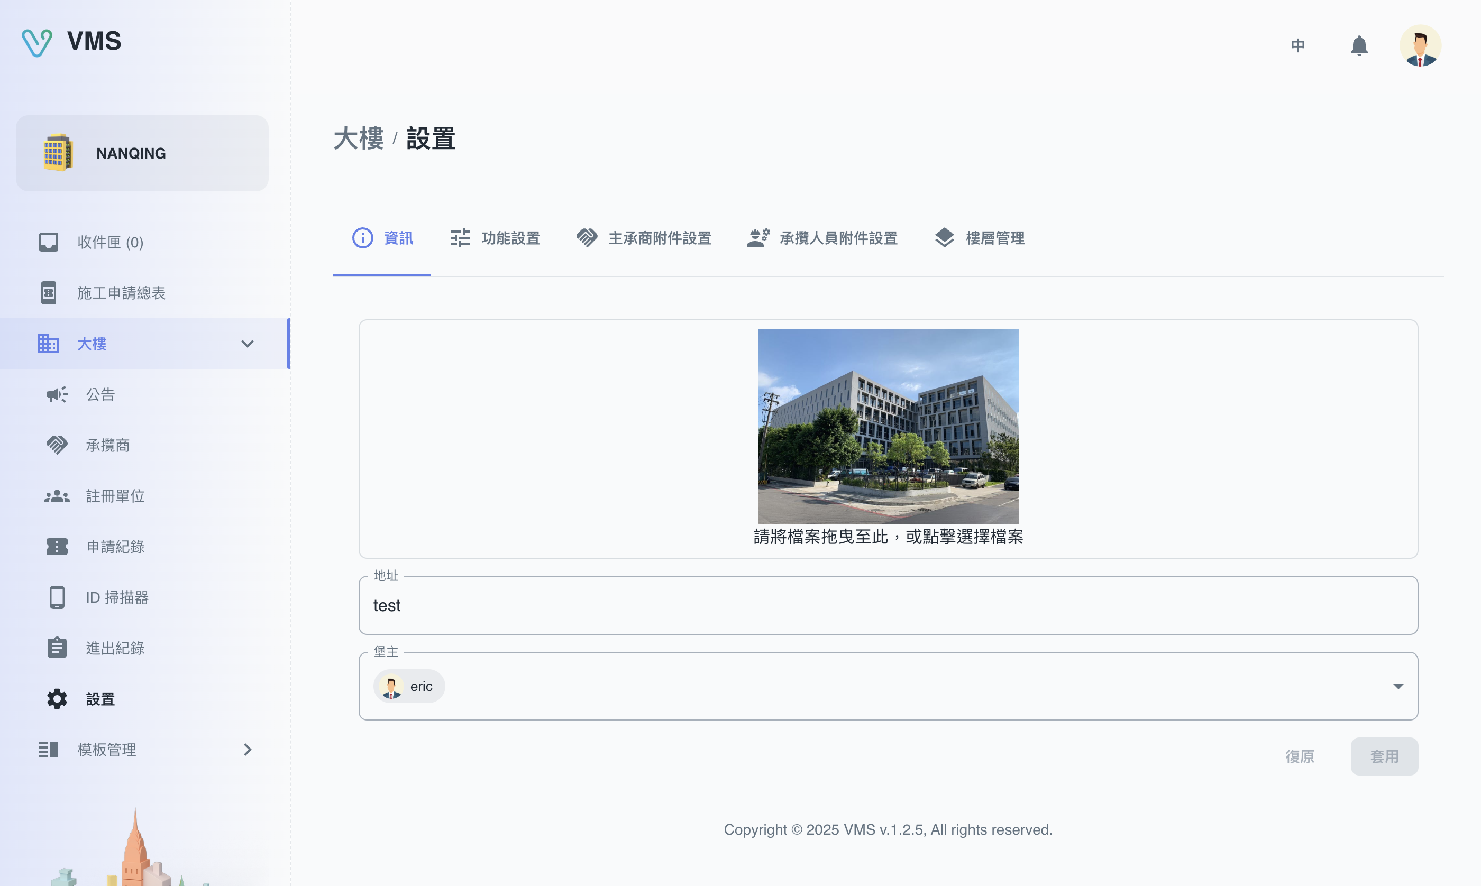1481x886 pixels.
Task: Collapse the 大樓 sidebar section chevron
Action: pyautogui.click(x=247, y=343)
